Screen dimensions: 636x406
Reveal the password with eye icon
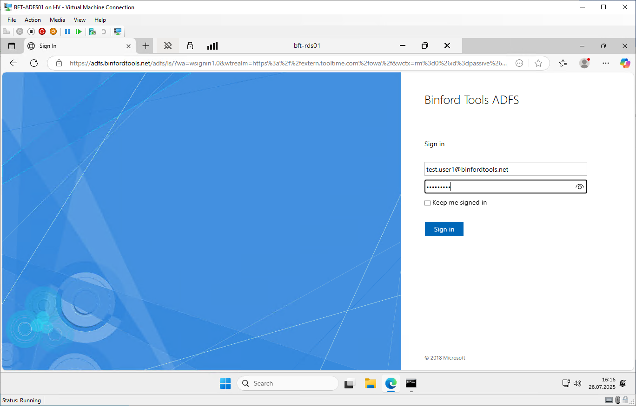click(x=579, y=187)
